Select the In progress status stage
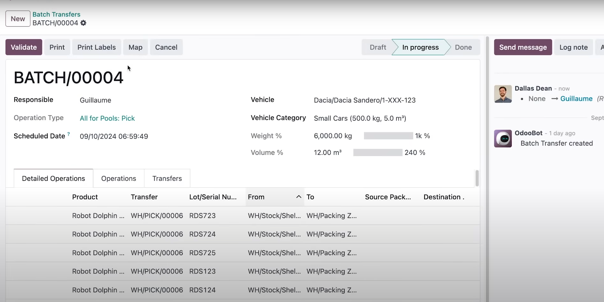The image size is (604, 302). (420, 47)
